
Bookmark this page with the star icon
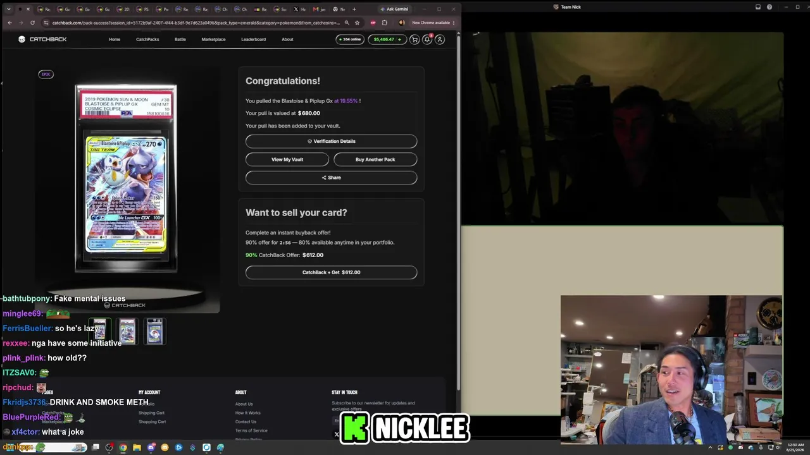coord(357,23)
